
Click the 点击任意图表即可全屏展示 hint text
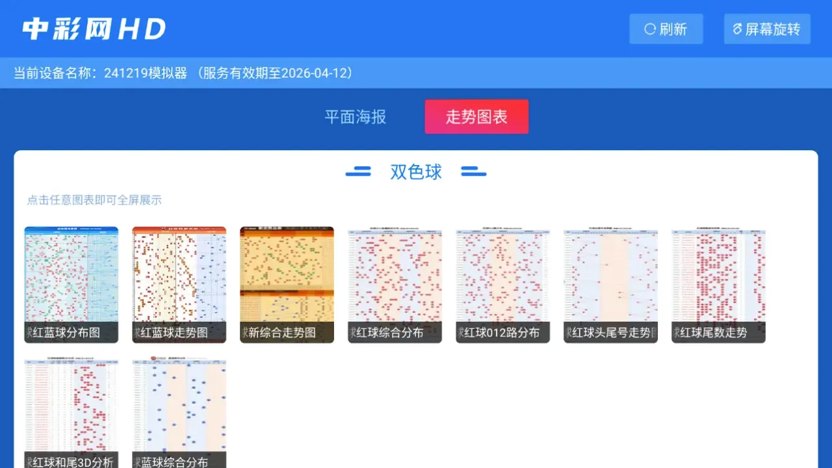[x=94, y=200]
